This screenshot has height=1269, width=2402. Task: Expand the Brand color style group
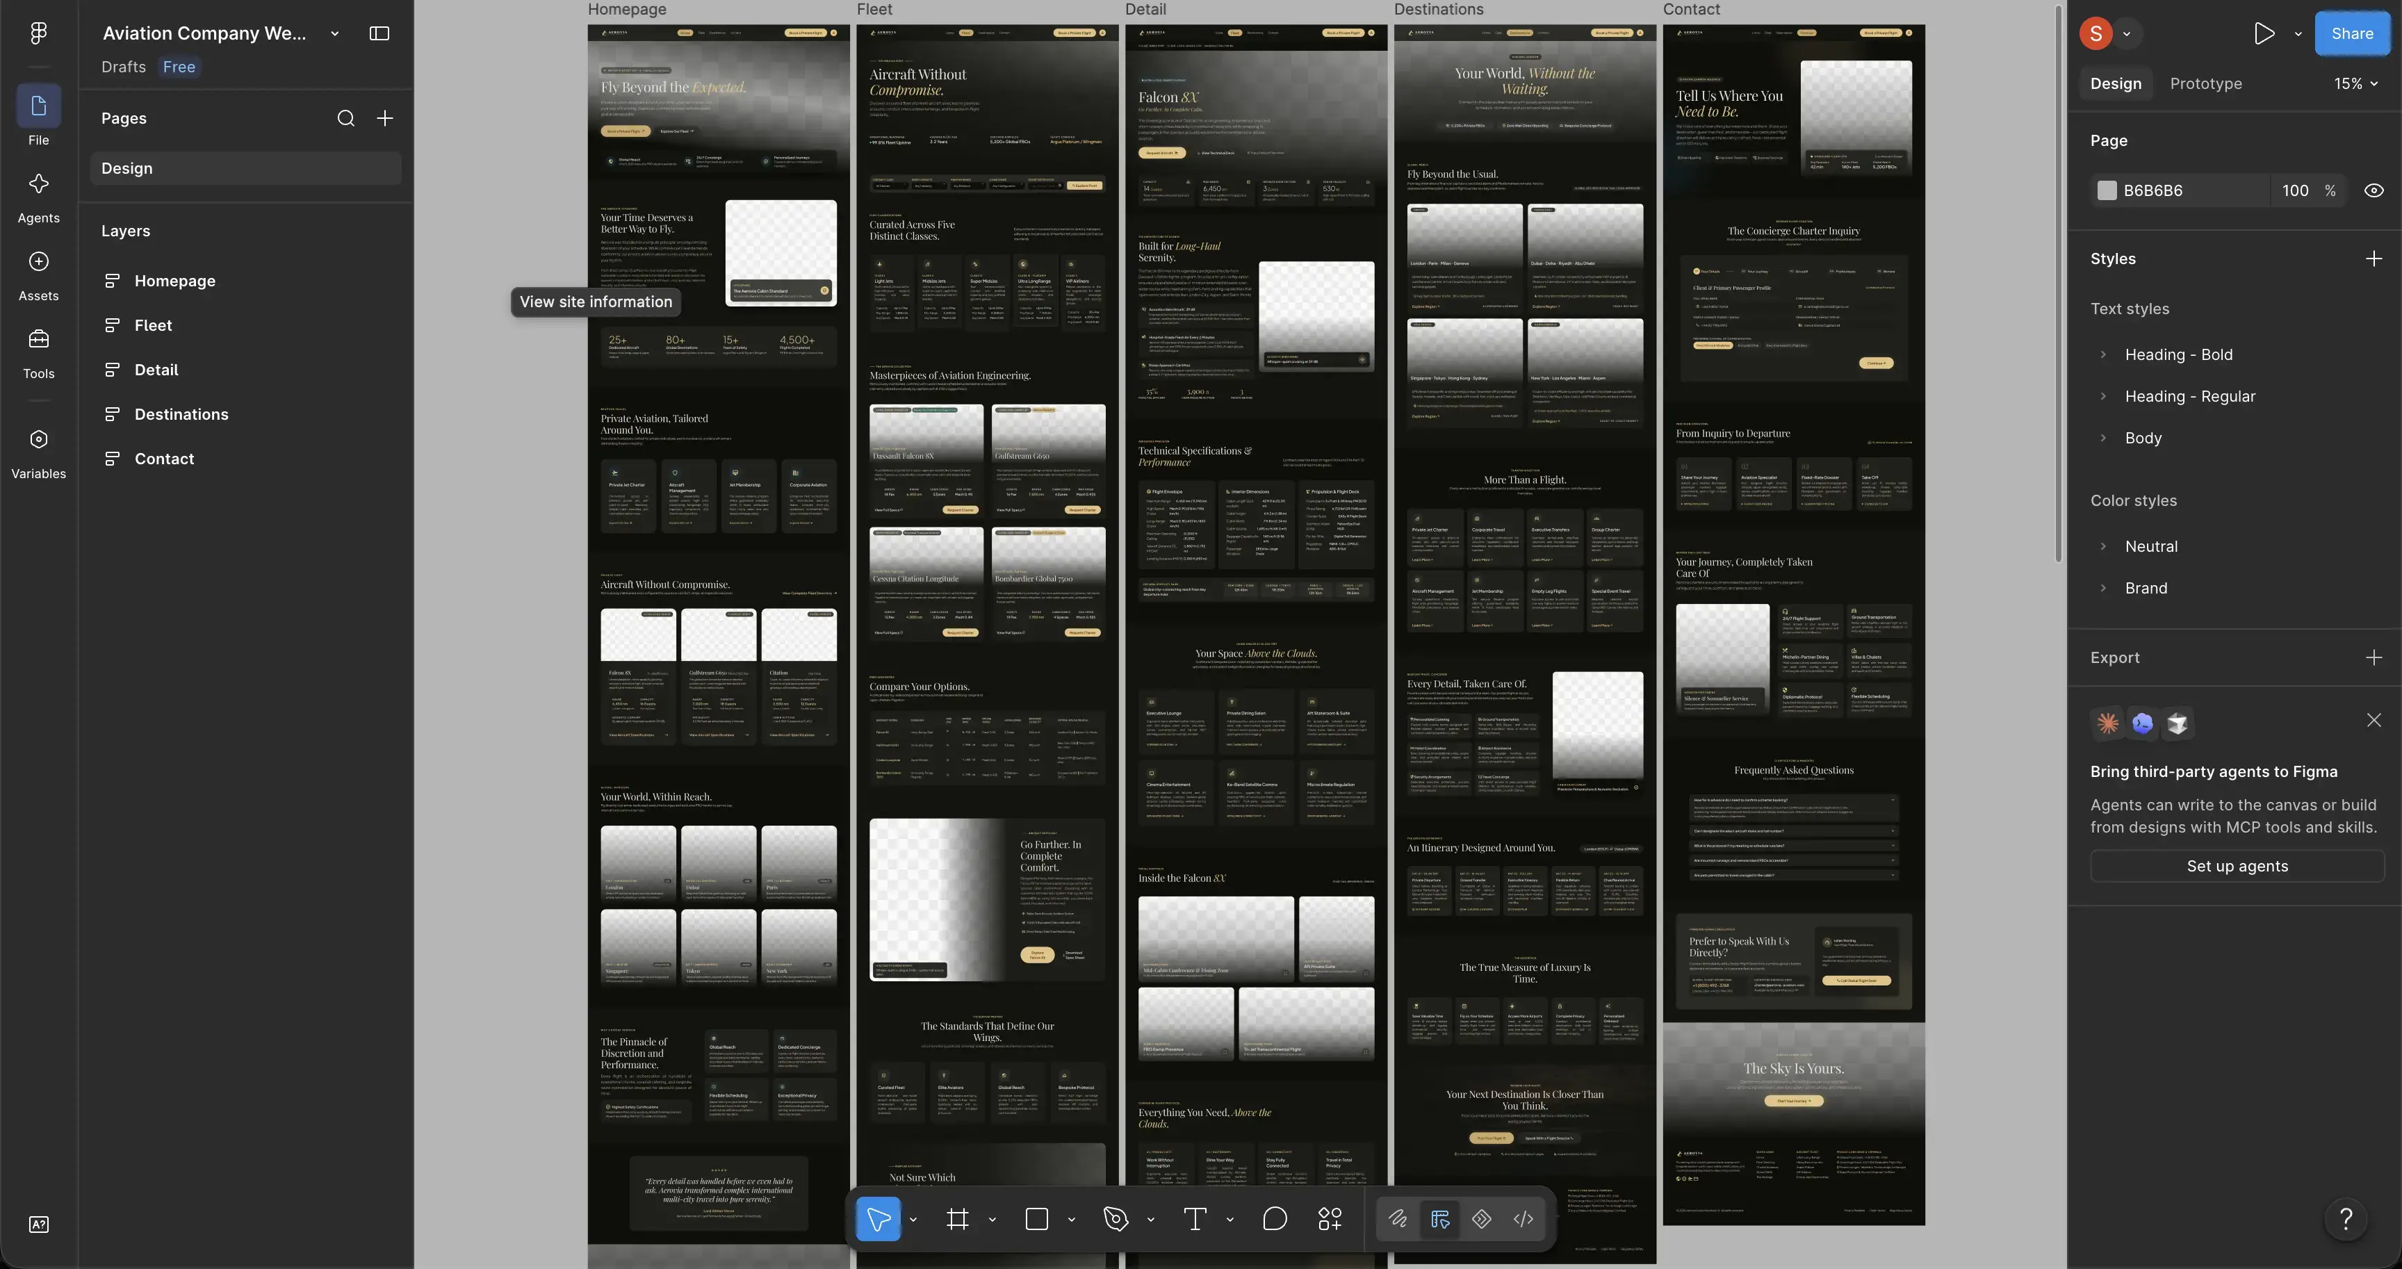coord(2102,589)
